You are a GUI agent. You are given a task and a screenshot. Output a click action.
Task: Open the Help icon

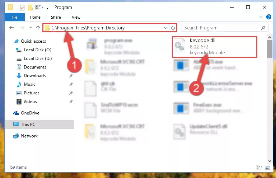pos(268,17)
